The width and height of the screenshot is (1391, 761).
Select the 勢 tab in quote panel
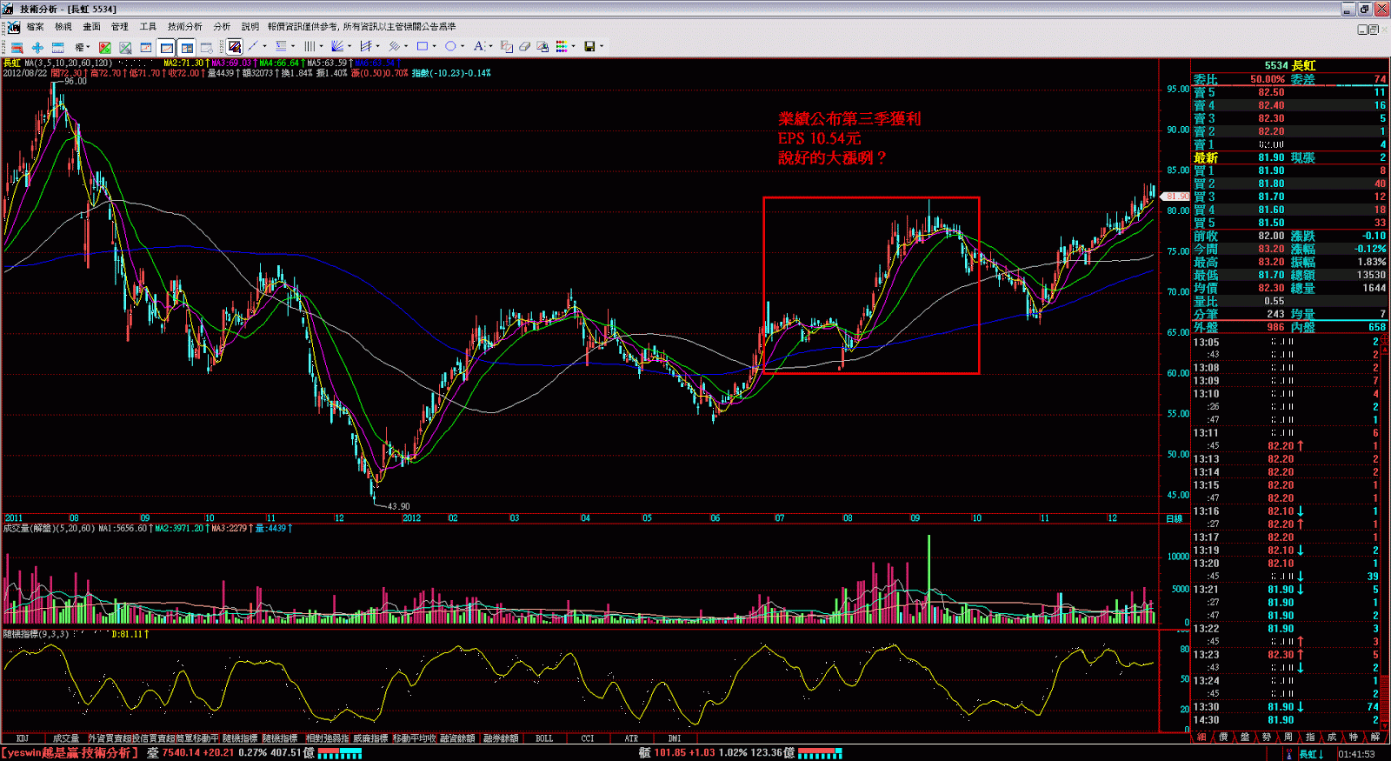(1267, 738)
